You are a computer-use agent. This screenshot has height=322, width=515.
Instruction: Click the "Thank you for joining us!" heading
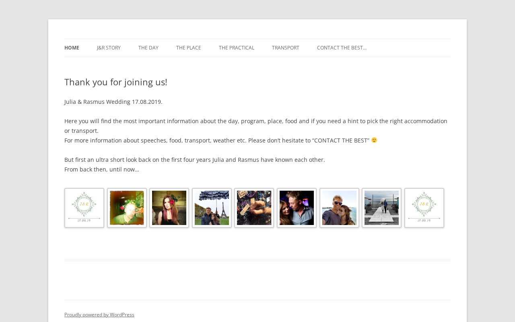coord(116,82)
